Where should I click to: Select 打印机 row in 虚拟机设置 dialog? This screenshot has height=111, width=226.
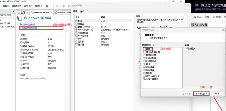103,42
